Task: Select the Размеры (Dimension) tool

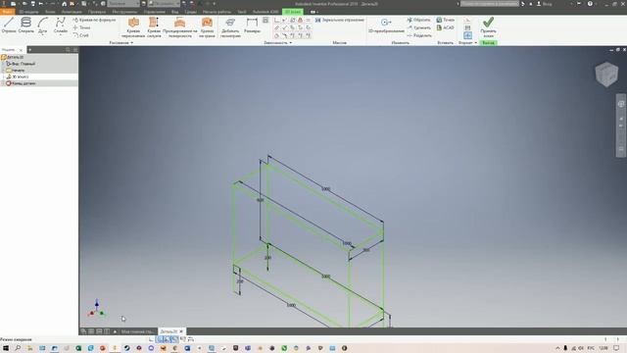Action: tap(252, 25)
